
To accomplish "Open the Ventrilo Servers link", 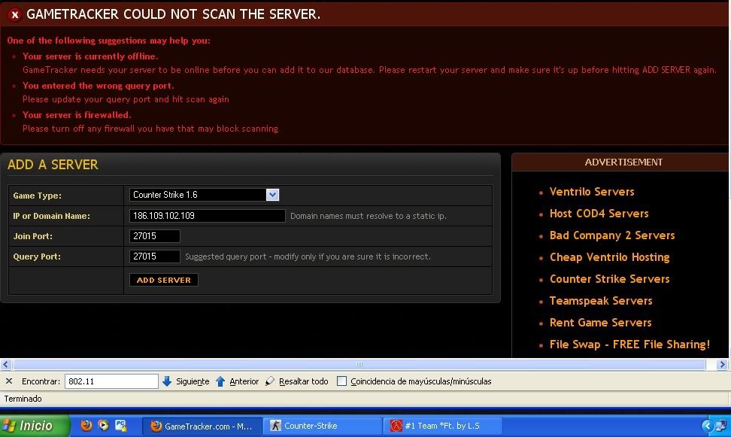I will coord(592,192).
